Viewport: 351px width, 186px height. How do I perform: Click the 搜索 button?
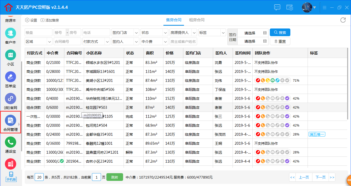coord(280,33)
